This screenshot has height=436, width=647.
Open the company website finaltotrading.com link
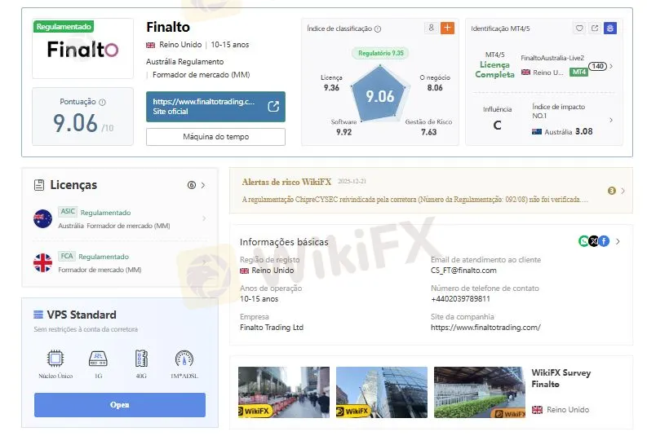tap(485, 328)
